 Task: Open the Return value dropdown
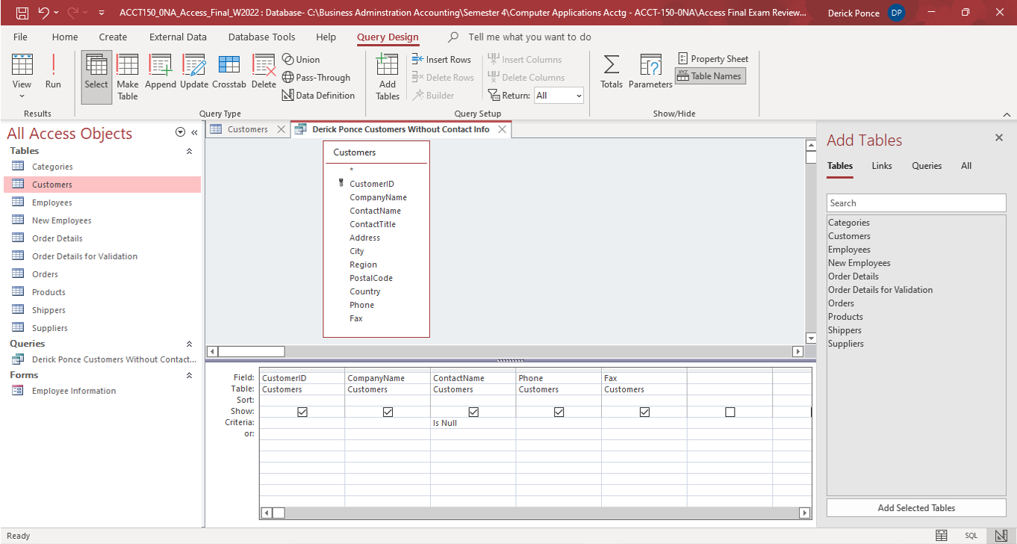[x=559, y=96]
